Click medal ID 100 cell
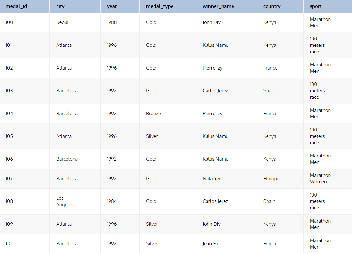The width and height of the screenshot is (352, 253). click(9, 22)
